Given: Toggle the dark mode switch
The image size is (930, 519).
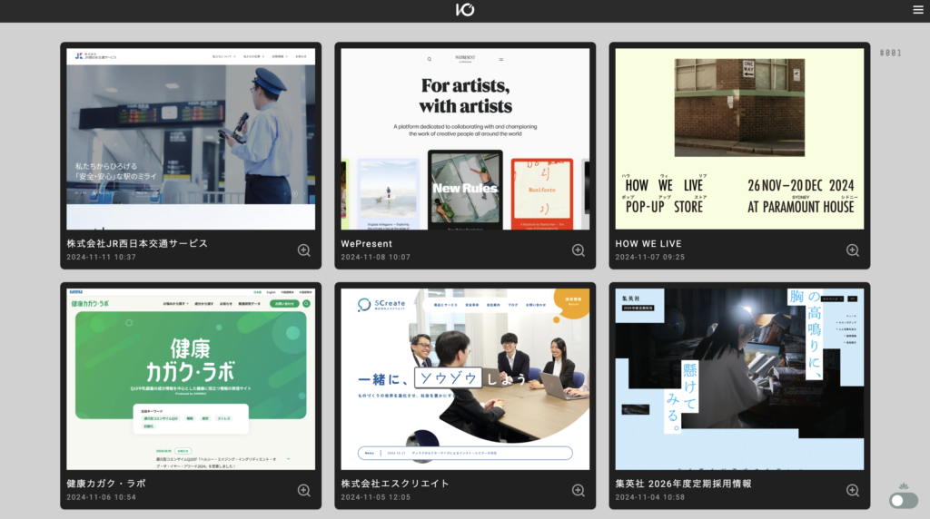Looking at the screenshot, I should pyautogui.click(x=904, y=501).
